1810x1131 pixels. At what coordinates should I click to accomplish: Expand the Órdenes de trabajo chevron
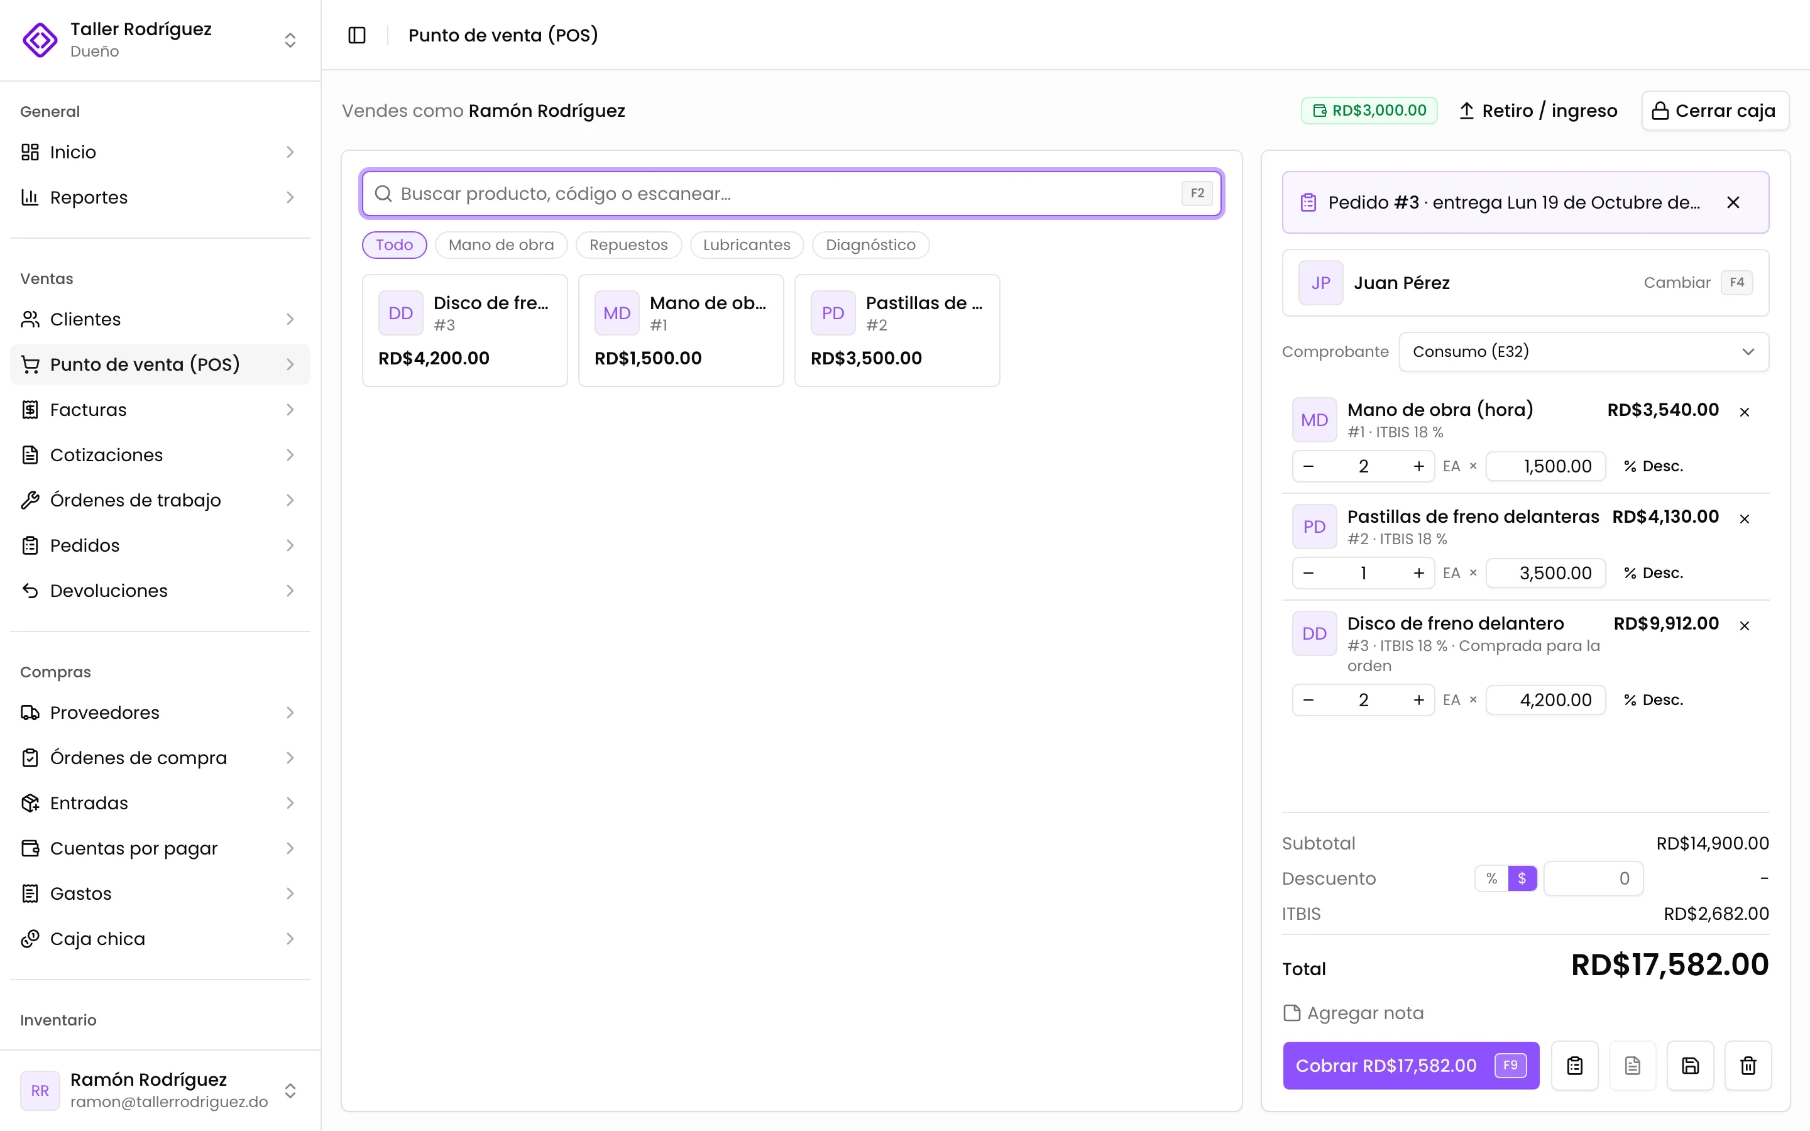coord(290,500)
